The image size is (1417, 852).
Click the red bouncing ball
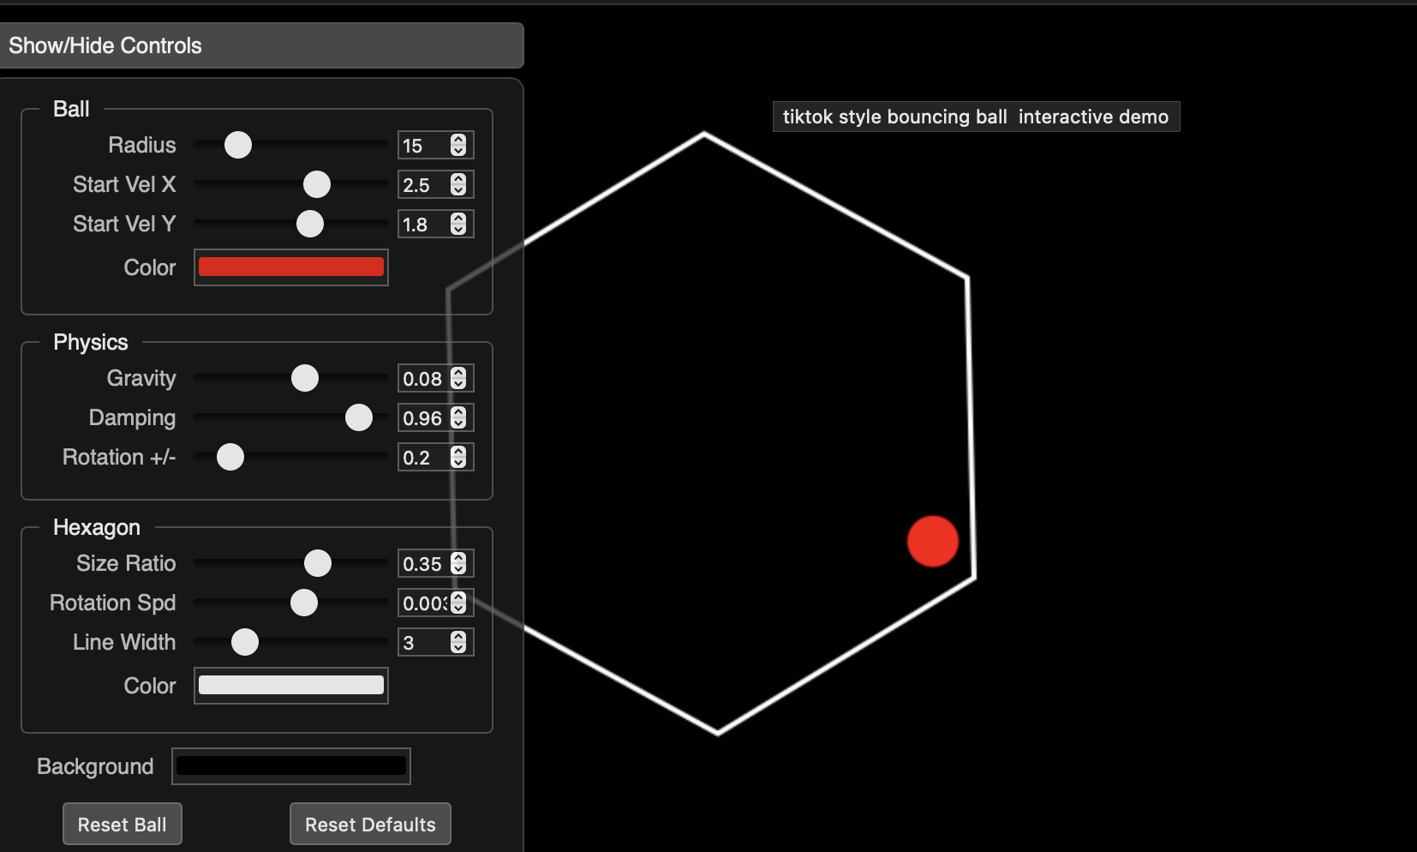[932, 541]
